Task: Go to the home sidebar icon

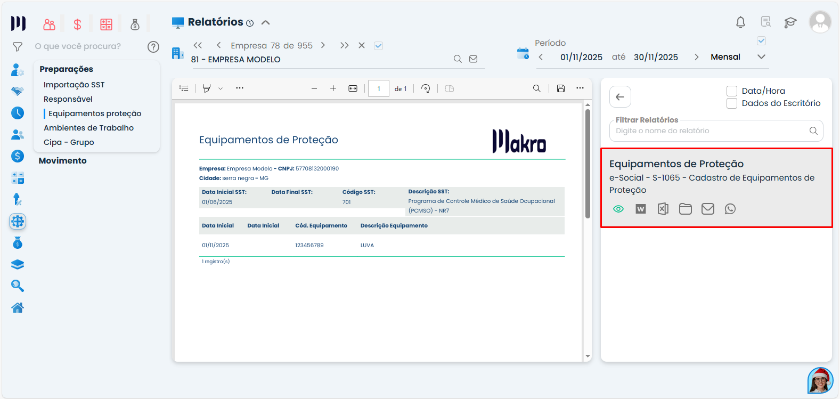Action: [x=18, y=307]
